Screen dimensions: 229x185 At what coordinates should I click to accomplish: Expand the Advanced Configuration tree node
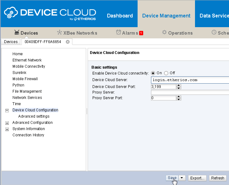[x=7, y=123]
